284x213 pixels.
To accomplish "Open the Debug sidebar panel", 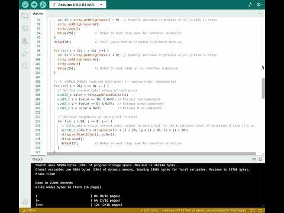I will [x=25, y=54].
